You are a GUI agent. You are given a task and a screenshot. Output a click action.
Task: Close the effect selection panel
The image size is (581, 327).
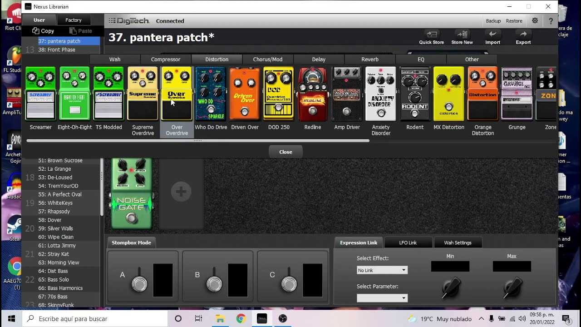(286, 152)
